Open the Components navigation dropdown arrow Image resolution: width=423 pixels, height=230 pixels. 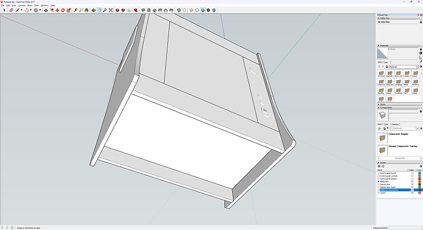coord(388,128)
